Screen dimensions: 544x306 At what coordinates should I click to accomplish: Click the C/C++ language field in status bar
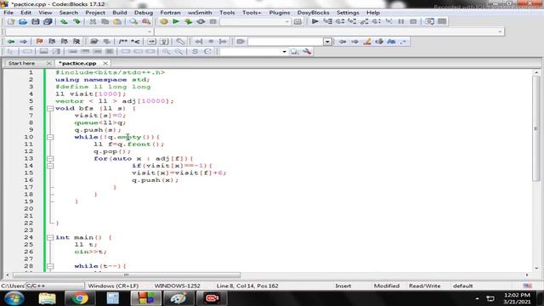click(54, 286)
